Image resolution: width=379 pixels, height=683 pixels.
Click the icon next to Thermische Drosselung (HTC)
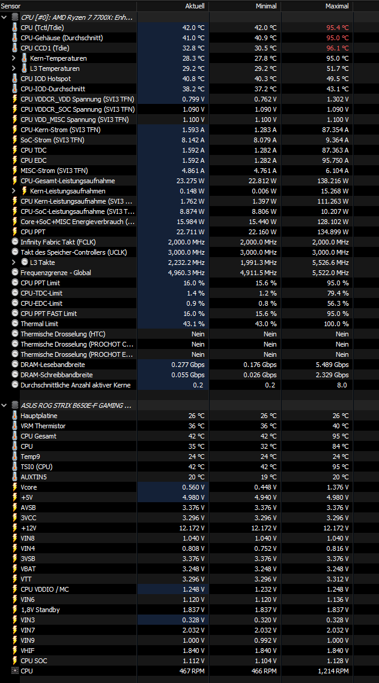point(15,333)
